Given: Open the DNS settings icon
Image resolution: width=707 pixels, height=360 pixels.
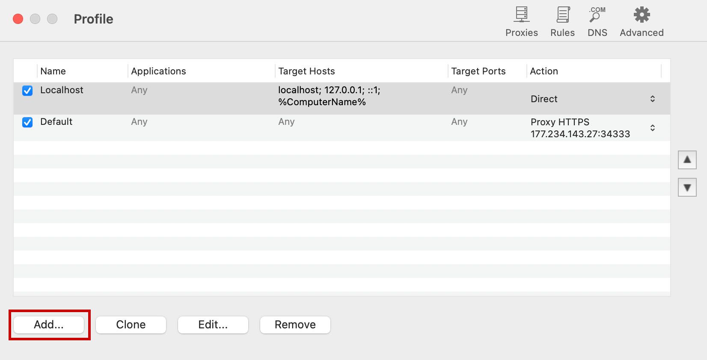Looking at the screenshot, I should click(597, 15).
